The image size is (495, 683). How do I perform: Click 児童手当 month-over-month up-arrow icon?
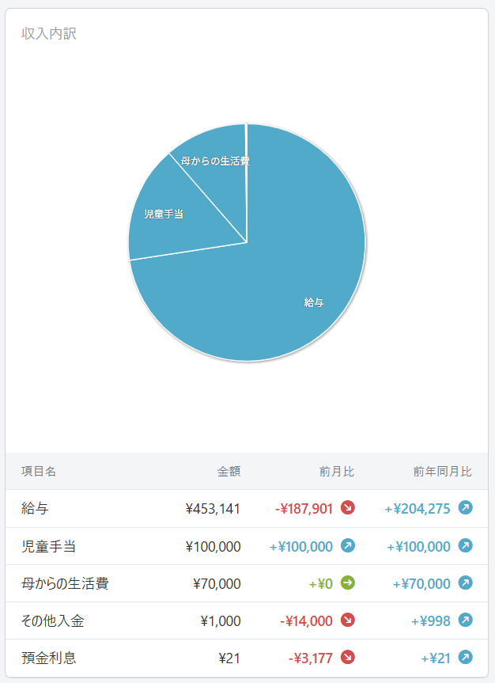click(x=348, y=546)
